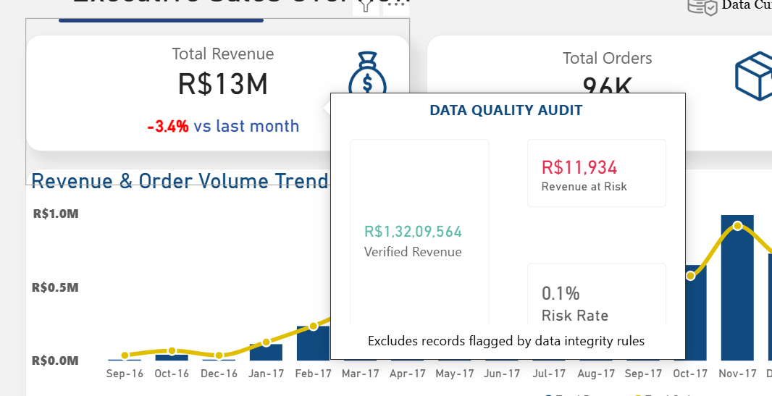Click the database shield icon at top right
The height and width of the screenshot is (396, 772).
click(x=702, y=7)
